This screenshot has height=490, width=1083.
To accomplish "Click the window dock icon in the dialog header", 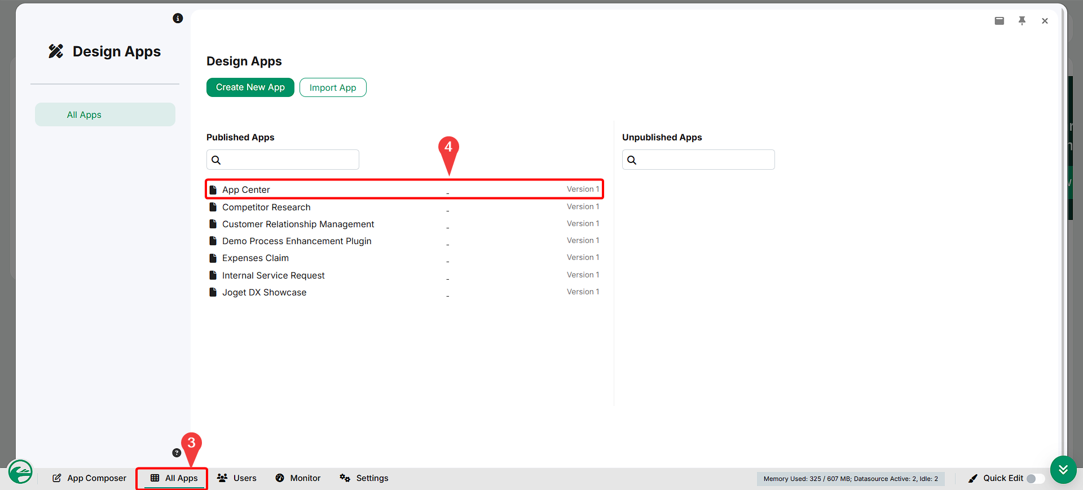I will (1000, 21).
